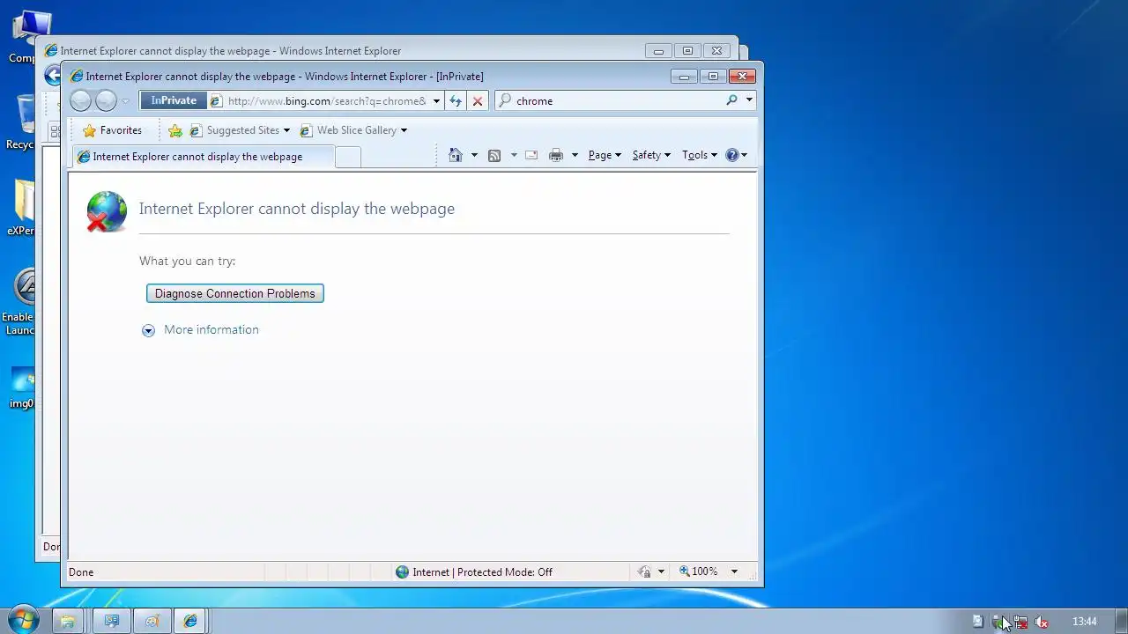Click the Show desktop strip at taskbar end
1128x634 pixels.
coord(1122,621)
